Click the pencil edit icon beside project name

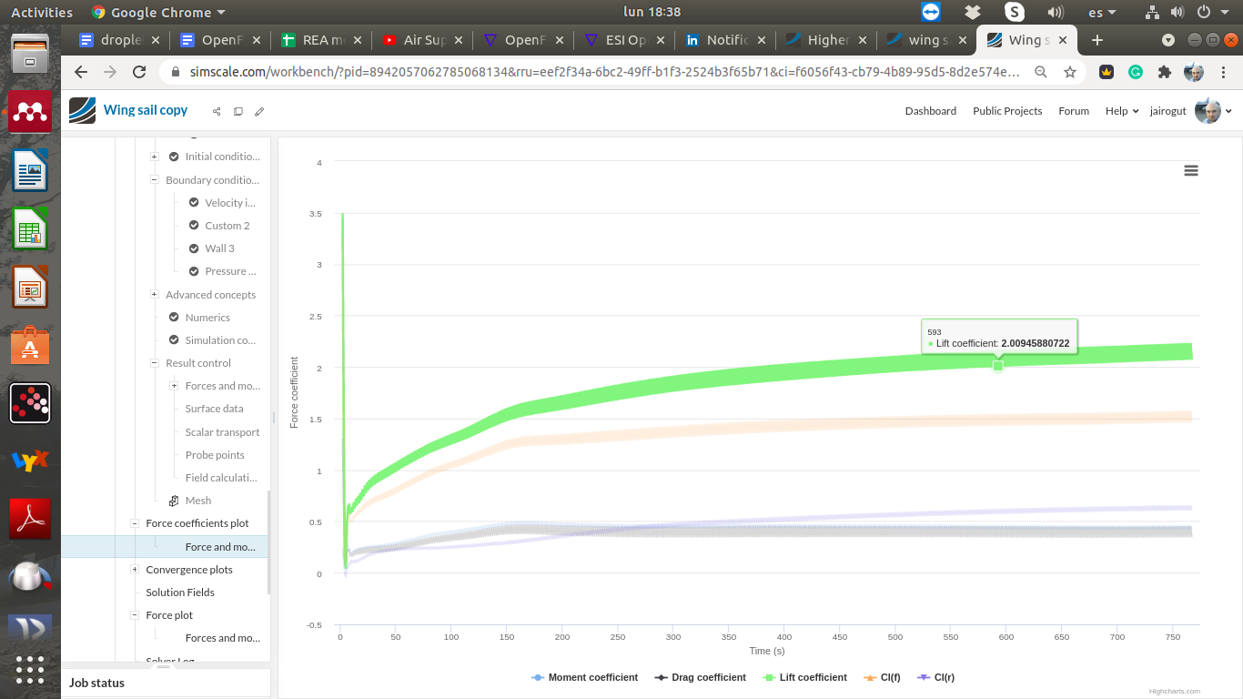[259, 111]
